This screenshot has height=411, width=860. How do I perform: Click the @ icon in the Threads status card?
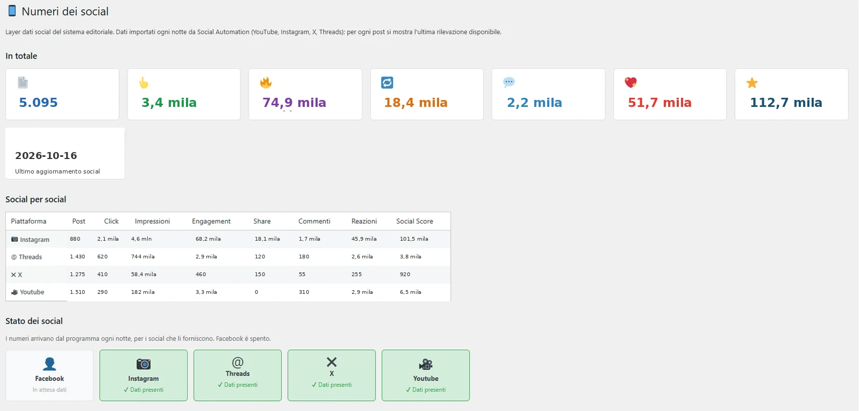(x=238, y=362)
